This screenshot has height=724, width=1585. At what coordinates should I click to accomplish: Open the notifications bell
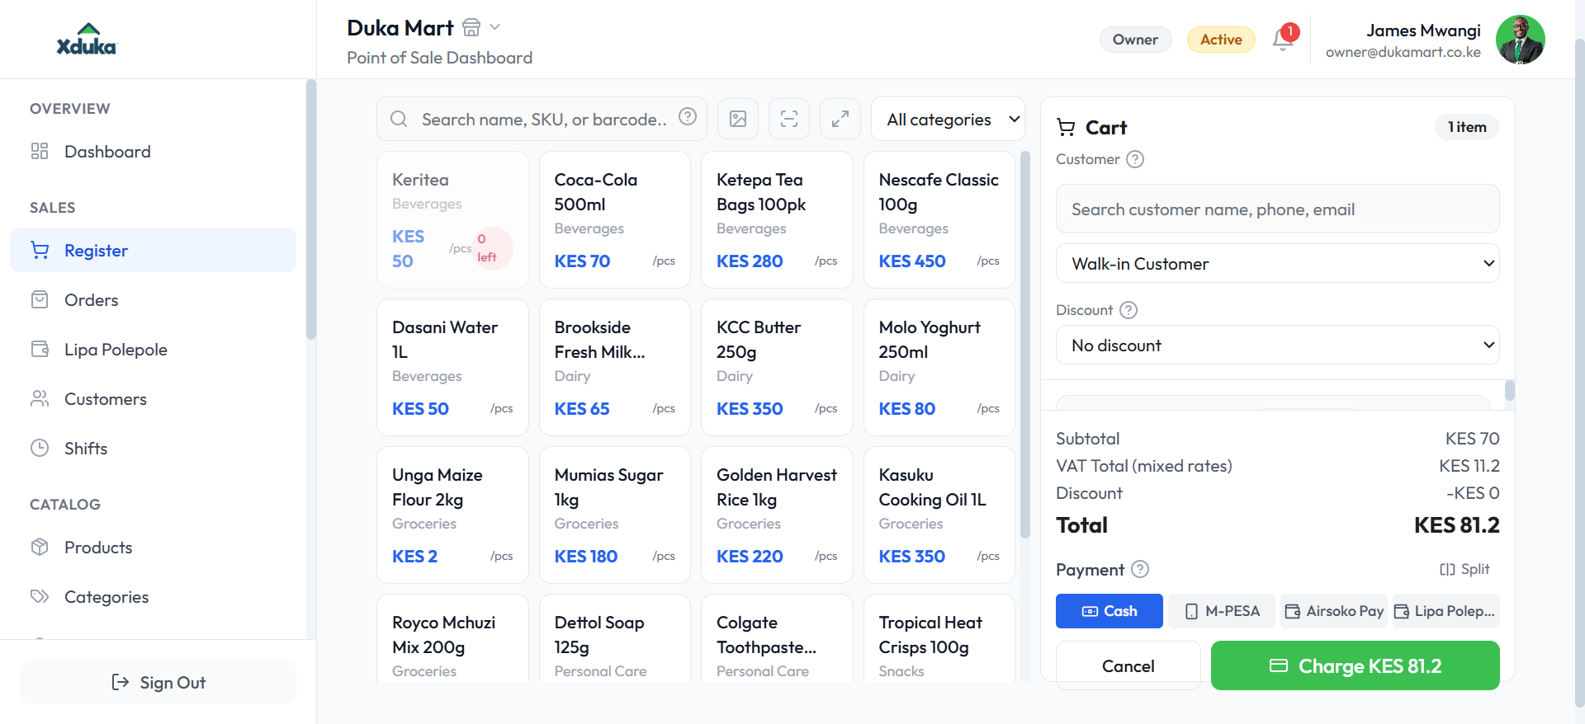(x=1283, y=39)
